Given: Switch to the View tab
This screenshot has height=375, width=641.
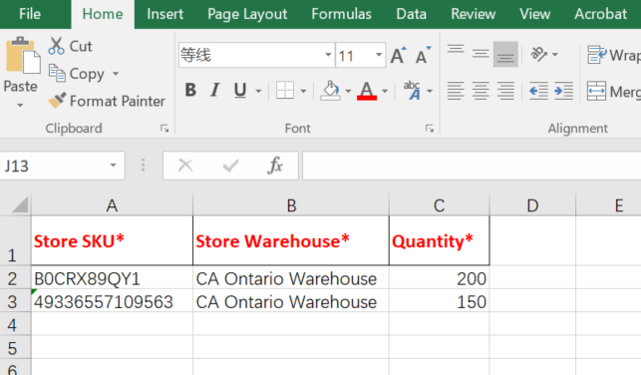Looking at the screenshot, I should [x=534, y=14].
